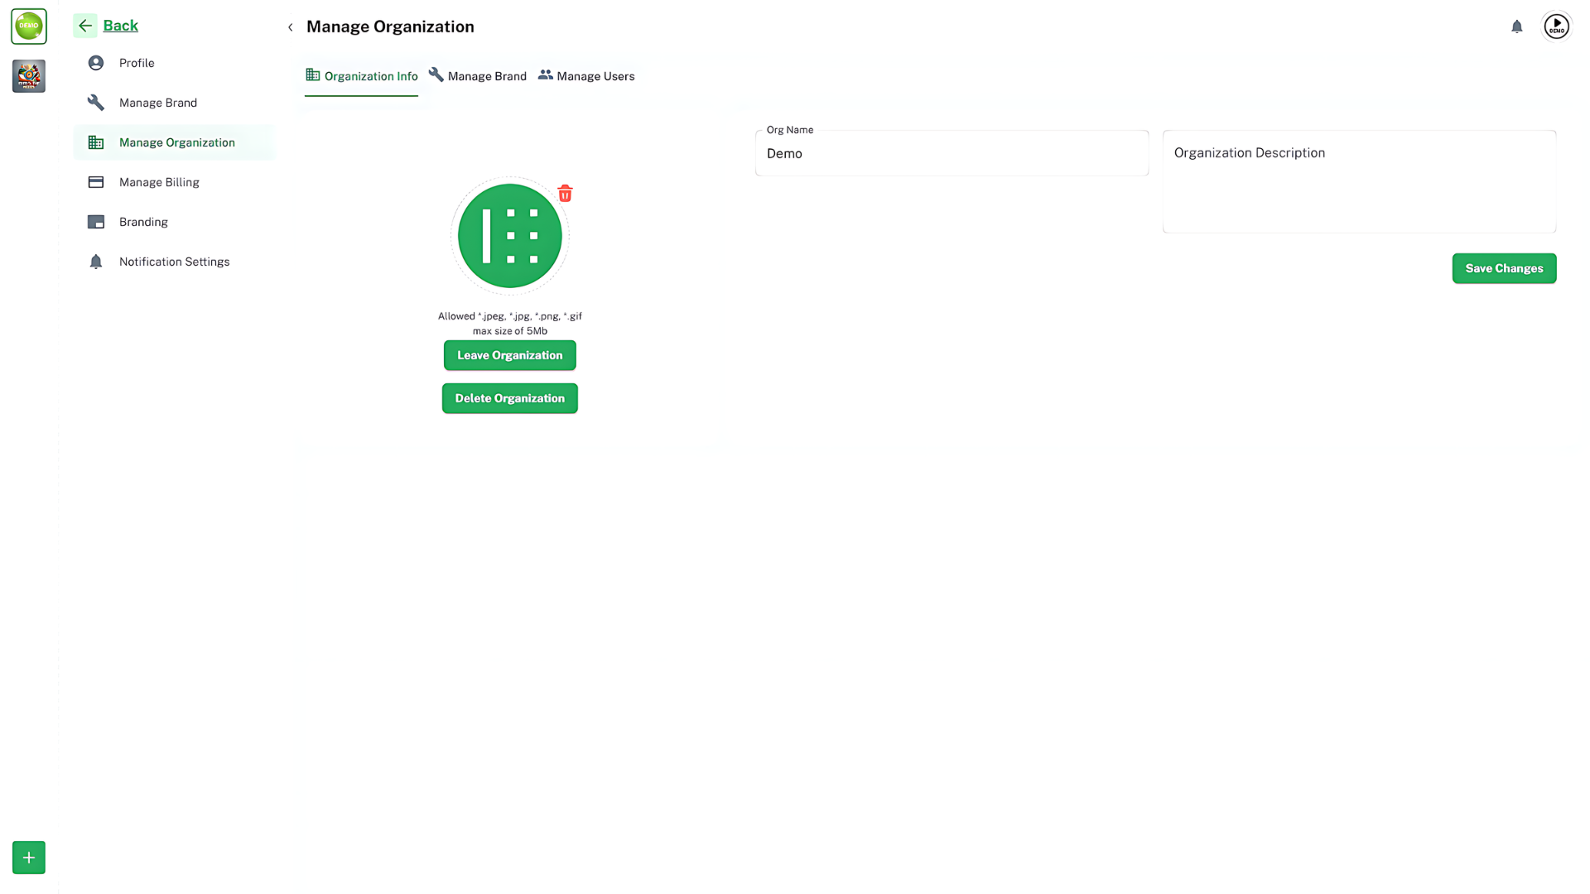The height and width of the screenshot is (894, 1590).
Task: Select the Organization Info tab
Action: 361,76
